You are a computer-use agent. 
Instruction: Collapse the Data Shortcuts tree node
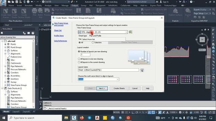[x=2, y=88]
